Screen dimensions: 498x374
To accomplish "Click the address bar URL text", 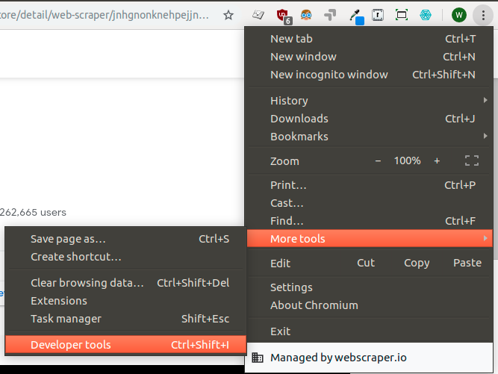I will 105,15.
